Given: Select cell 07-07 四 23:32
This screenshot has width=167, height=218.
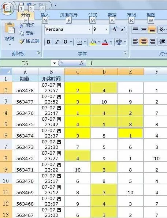Looking at the screenshot, I should pos(51,144).
